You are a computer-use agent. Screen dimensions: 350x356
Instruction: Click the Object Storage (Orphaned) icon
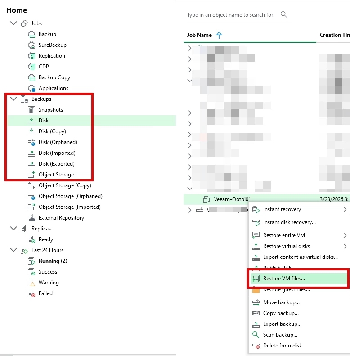pos(31,196)
